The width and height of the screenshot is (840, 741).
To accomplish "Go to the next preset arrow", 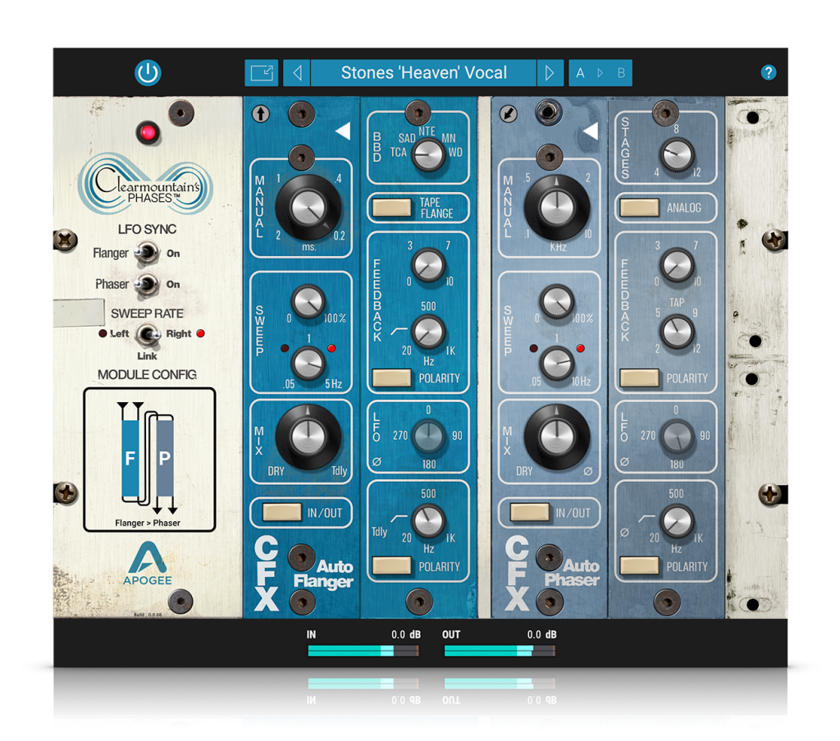I will pyautogui.click(x=550, y=73).
